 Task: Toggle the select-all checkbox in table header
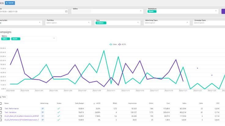point(1,103)
